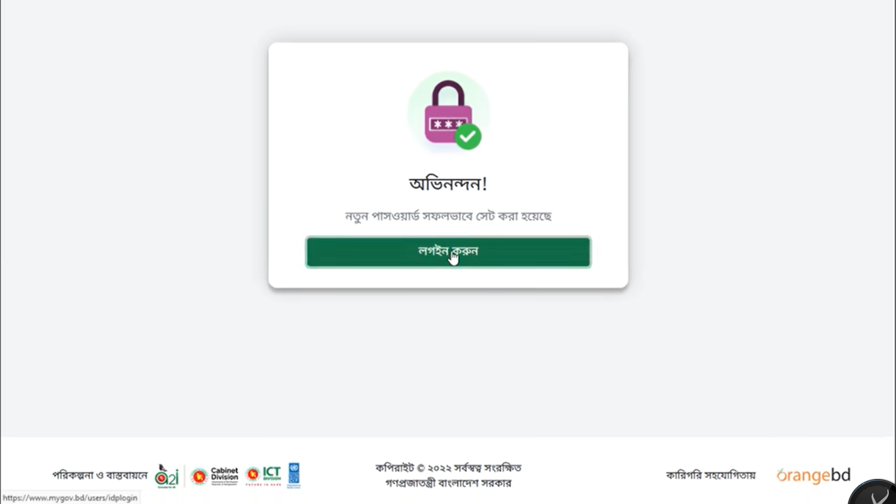Click the পরিকল্পনা ও বাস্তবায়নে footer label

click(100, 475)
